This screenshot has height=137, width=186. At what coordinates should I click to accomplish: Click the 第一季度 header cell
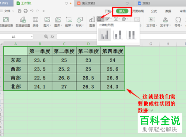40,51
